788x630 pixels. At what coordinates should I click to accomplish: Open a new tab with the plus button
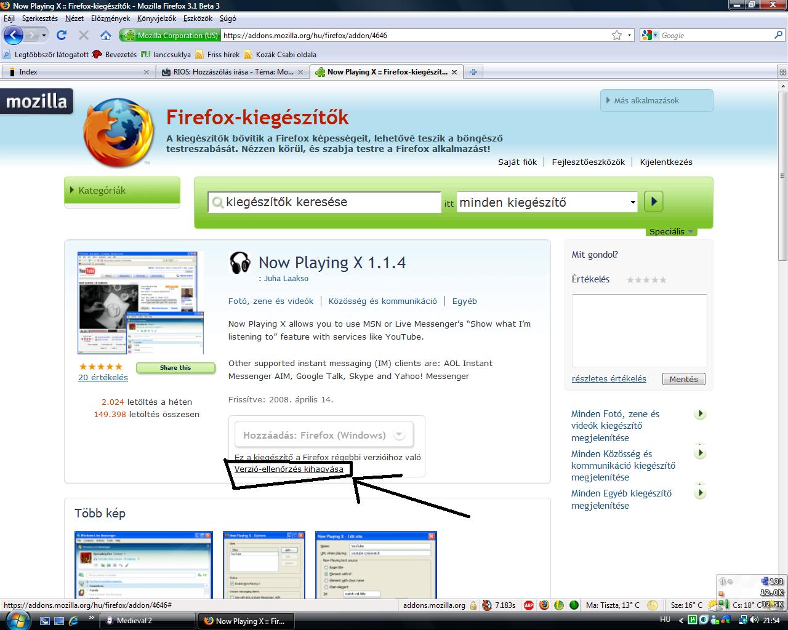(x=473, y=72)
